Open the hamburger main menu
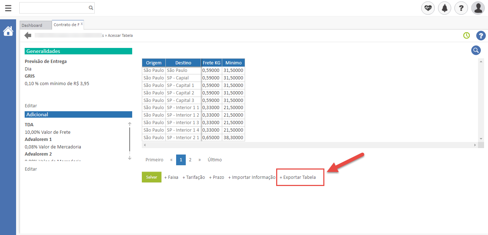This screenshot has height=235, width=488. (8, 8)
